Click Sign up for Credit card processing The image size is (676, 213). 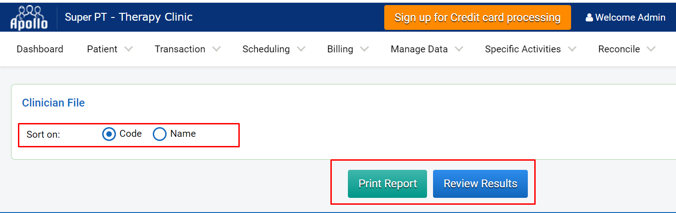[478, 17]
